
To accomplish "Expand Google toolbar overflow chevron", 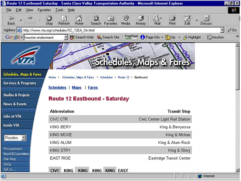I will pyautogui.click(x=237, y=37).
